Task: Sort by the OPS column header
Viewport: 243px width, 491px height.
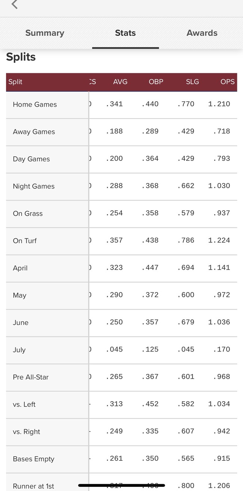Action: click(x=228, y=82)
